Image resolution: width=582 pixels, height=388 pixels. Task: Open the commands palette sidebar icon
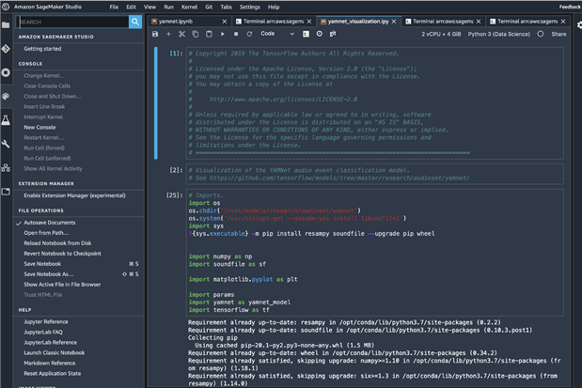pyautogui.click(x=6, y=96)
